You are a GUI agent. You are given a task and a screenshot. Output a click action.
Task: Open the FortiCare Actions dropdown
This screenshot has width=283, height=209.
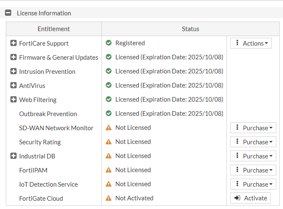click(251, 44)
